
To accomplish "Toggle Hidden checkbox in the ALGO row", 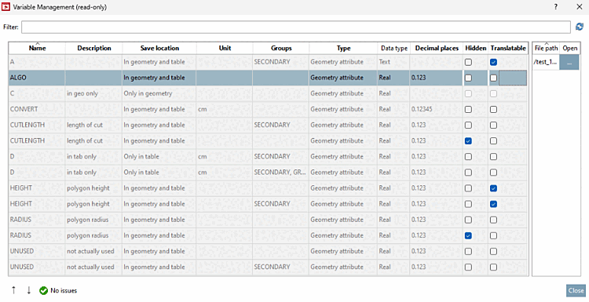I will click(468, 78).
